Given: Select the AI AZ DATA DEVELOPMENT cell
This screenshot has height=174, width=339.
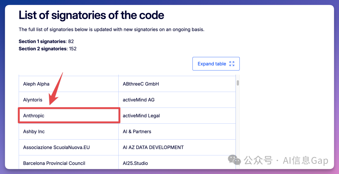Looking at the screenshot, I should 177,147.
